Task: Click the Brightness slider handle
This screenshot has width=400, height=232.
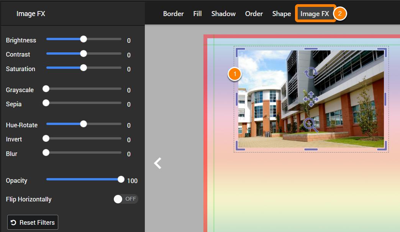Action: coord(84,39)
